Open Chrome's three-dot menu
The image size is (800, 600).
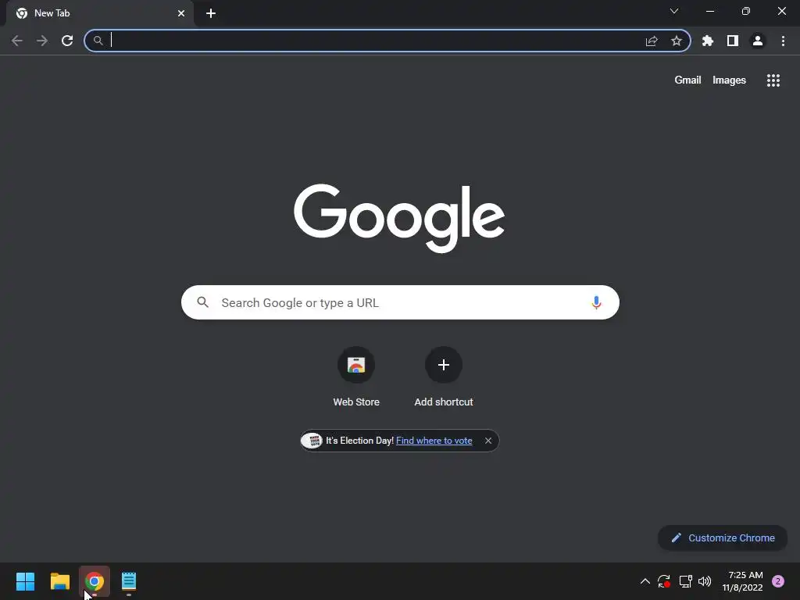tap(783, 41)
